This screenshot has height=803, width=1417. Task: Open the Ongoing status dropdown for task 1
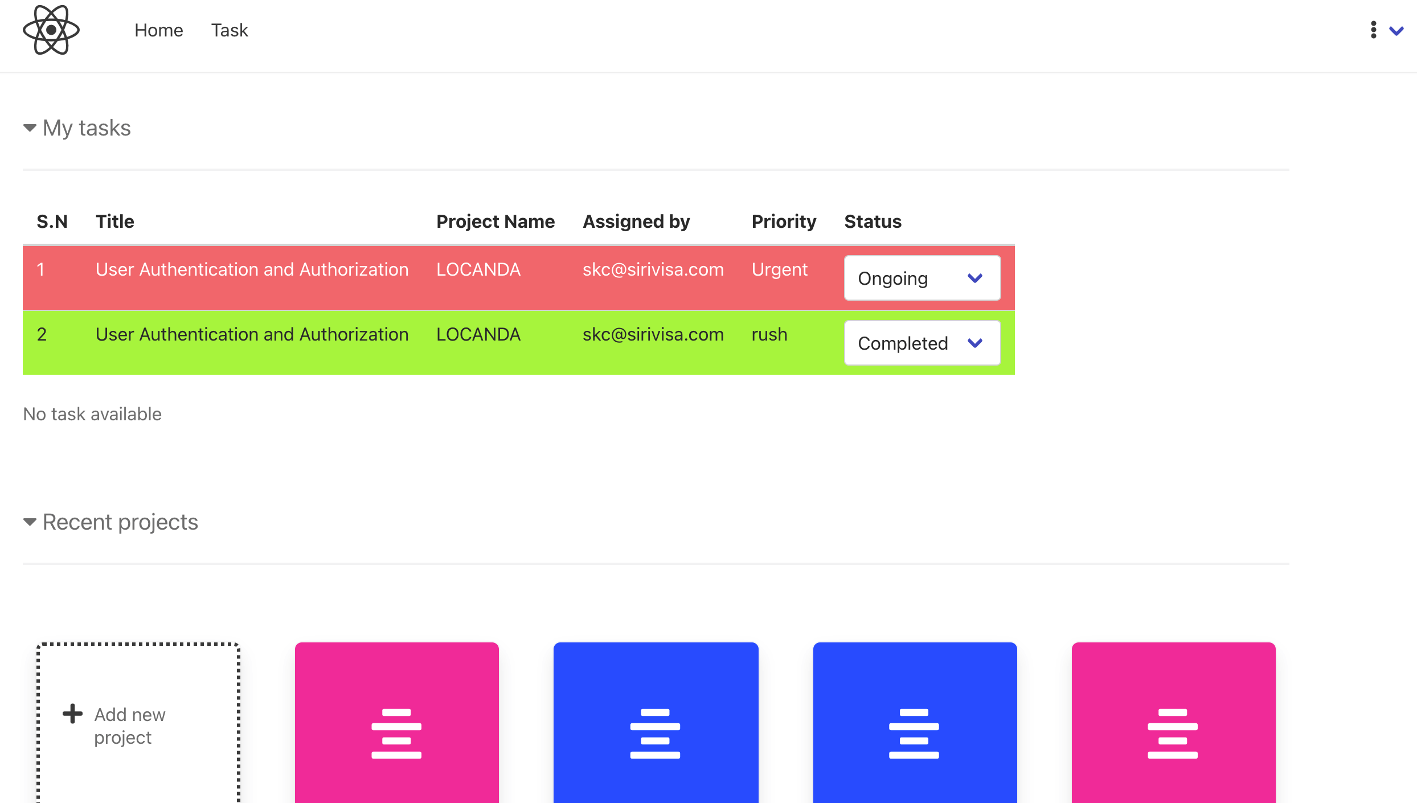coord(922,278)
